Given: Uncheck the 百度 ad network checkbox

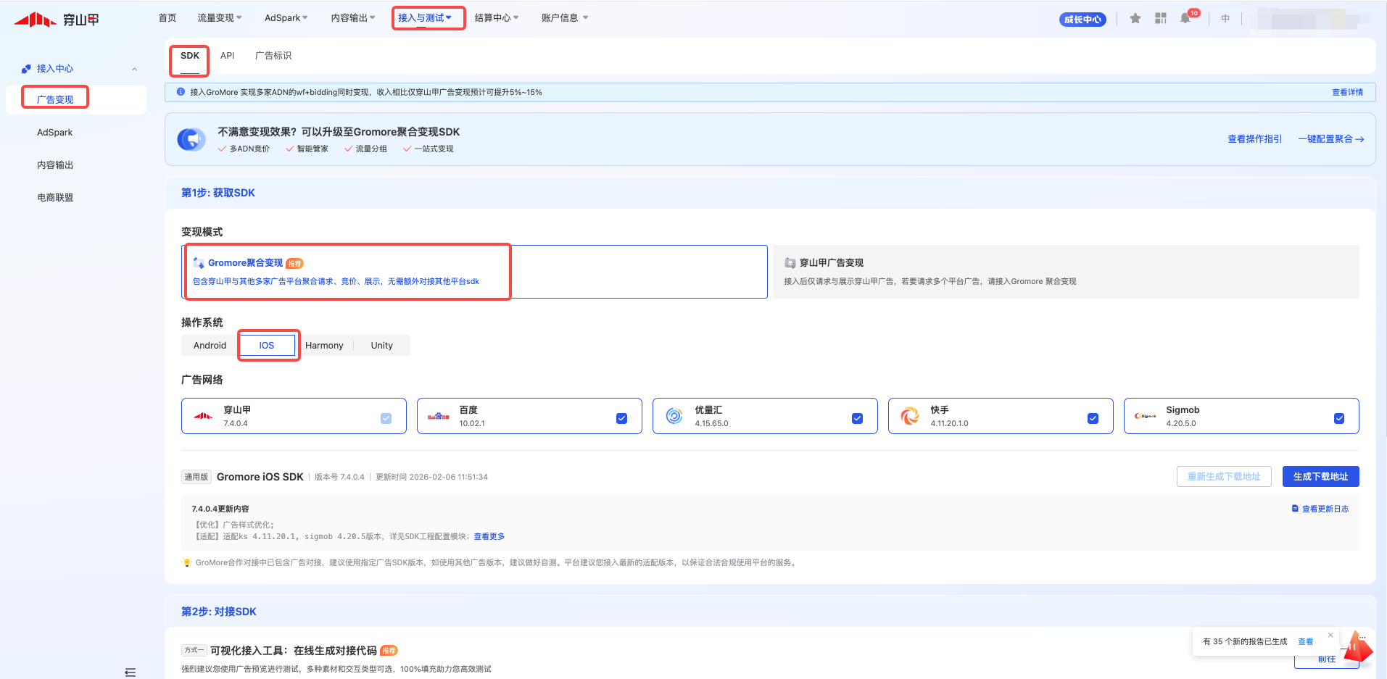Looking at the screenshot, I should pyautogui.click(x=621, y=418).
